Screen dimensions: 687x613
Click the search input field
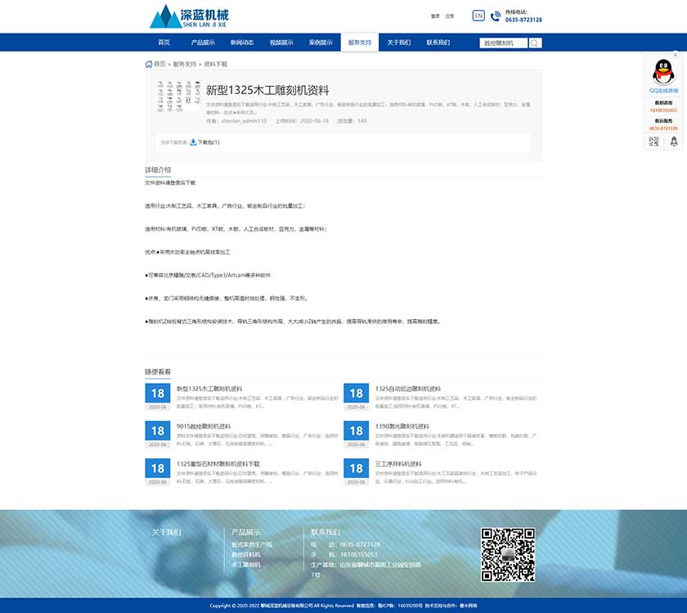tap(504, 43)
